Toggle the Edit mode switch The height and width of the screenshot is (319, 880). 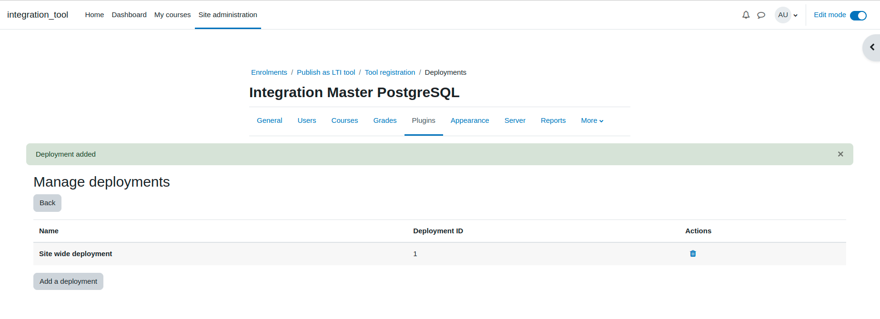click(858, 15)
